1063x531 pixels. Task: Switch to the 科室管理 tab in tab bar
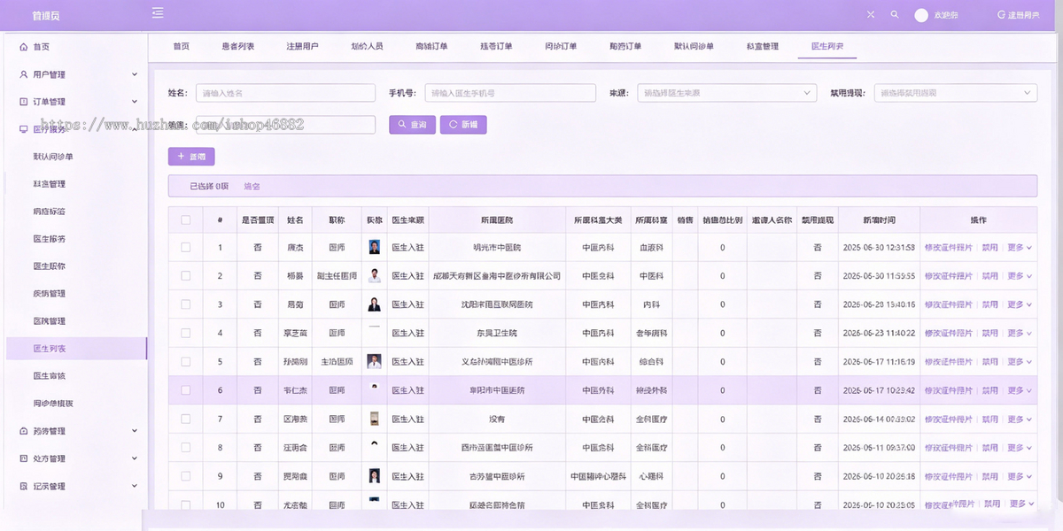[x=762, y=46]
